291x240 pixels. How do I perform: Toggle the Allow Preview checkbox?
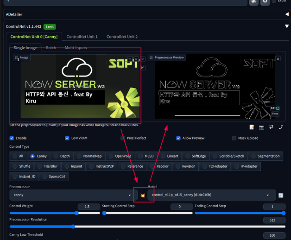pos(178,138)
